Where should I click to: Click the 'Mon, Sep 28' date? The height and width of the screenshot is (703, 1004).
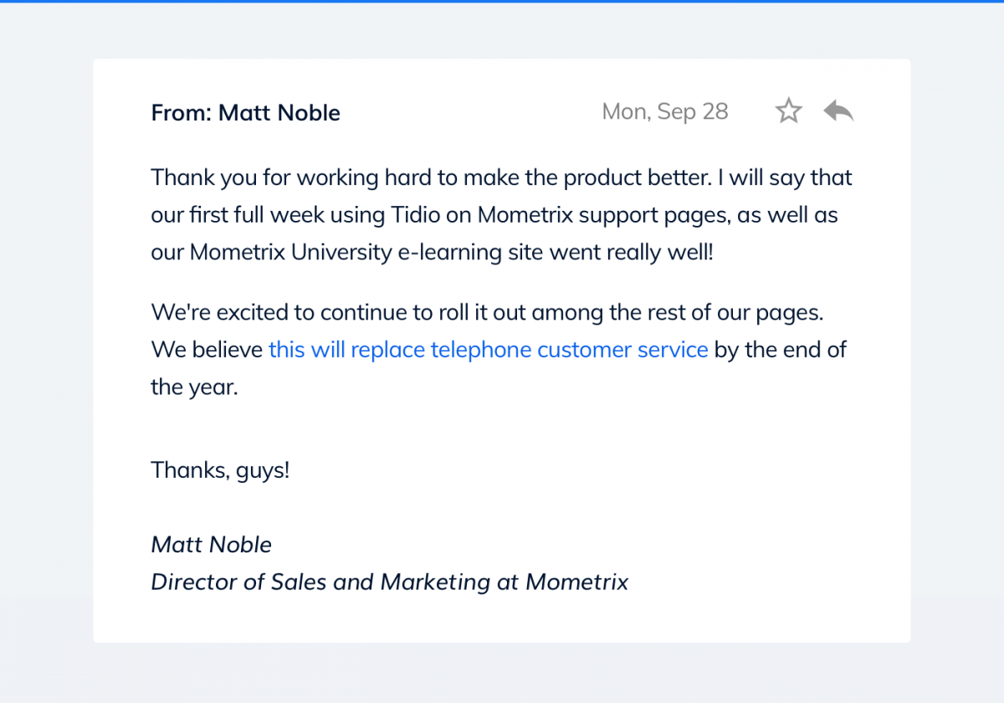point(665,111)
